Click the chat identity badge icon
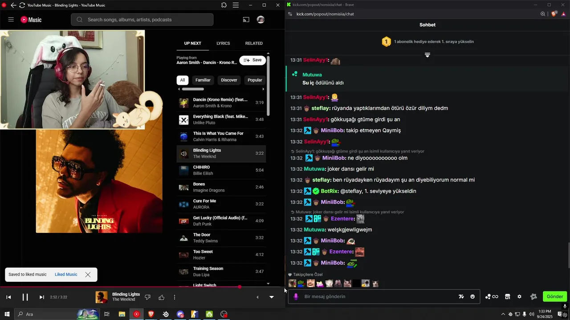 click(x=533, y=296)
